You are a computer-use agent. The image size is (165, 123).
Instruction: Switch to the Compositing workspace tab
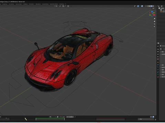(x=45, y=4)
